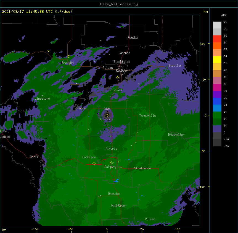This screenshot has height=233, width=238.
Task: Select the Strathmore label
Action: point(142,168)
